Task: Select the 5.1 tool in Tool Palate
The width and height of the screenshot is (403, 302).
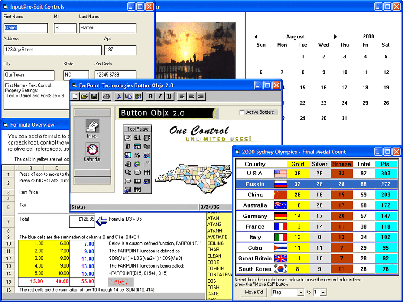Action: [x=137, y=138]
